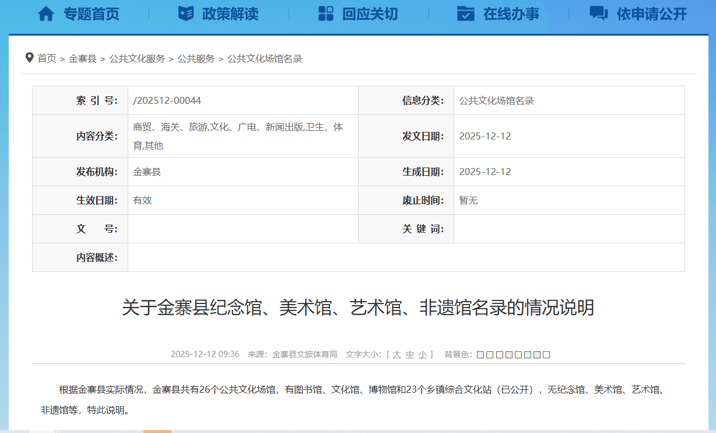Open 公共文化场馆名录 breadcrumb link
The image size is (716, 433).
point(265,58)
